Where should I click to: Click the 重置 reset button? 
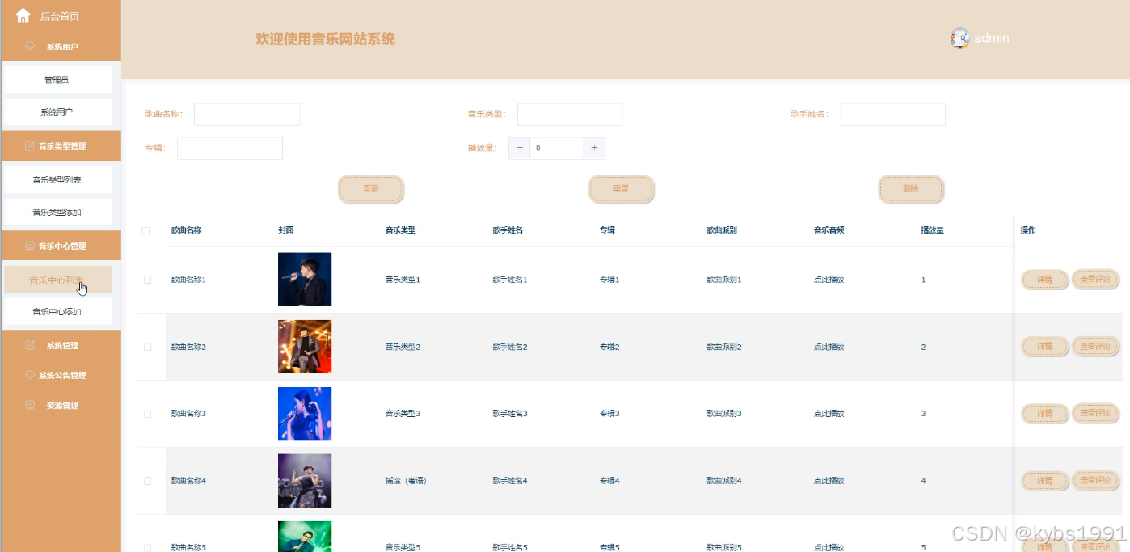point(621,188)
